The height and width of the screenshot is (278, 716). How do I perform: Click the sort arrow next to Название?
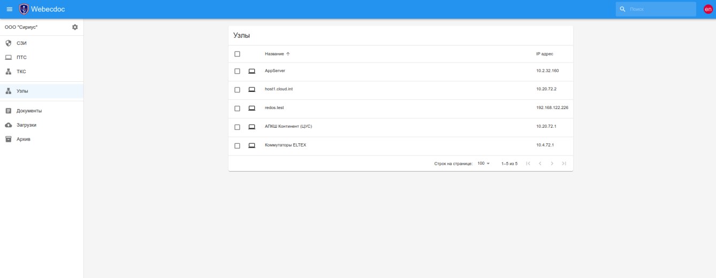(x=288, y=54)
